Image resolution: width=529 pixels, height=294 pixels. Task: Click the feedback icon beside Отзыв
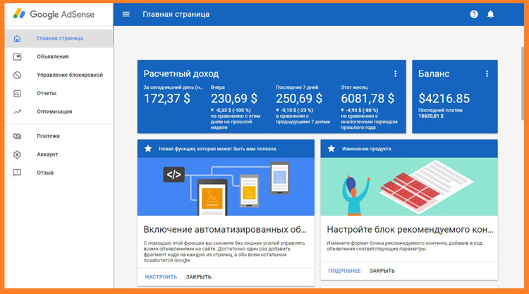click(17, 173)
